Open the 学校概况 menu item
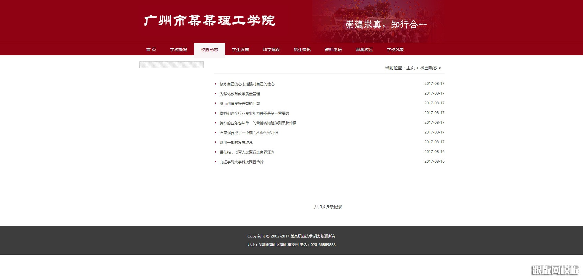The image size is (583, 277). coord(179,49)
